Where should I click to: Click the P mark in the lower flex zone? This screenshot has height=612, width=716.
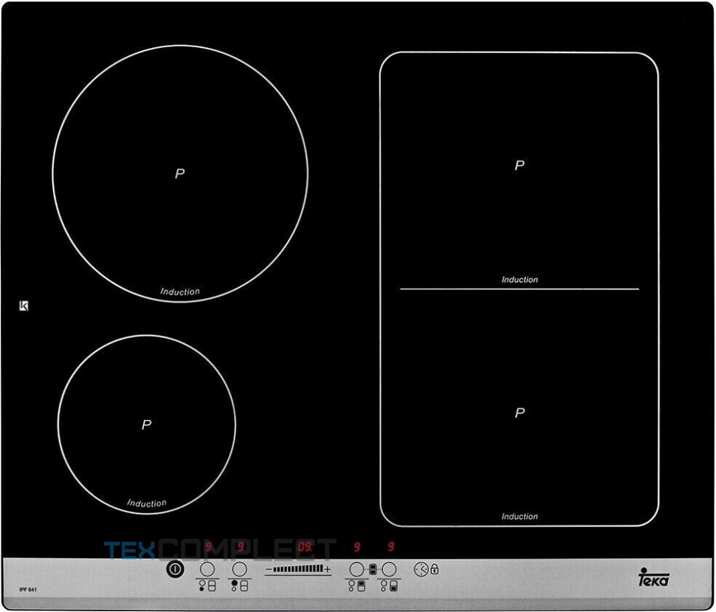tap(520, 413)
